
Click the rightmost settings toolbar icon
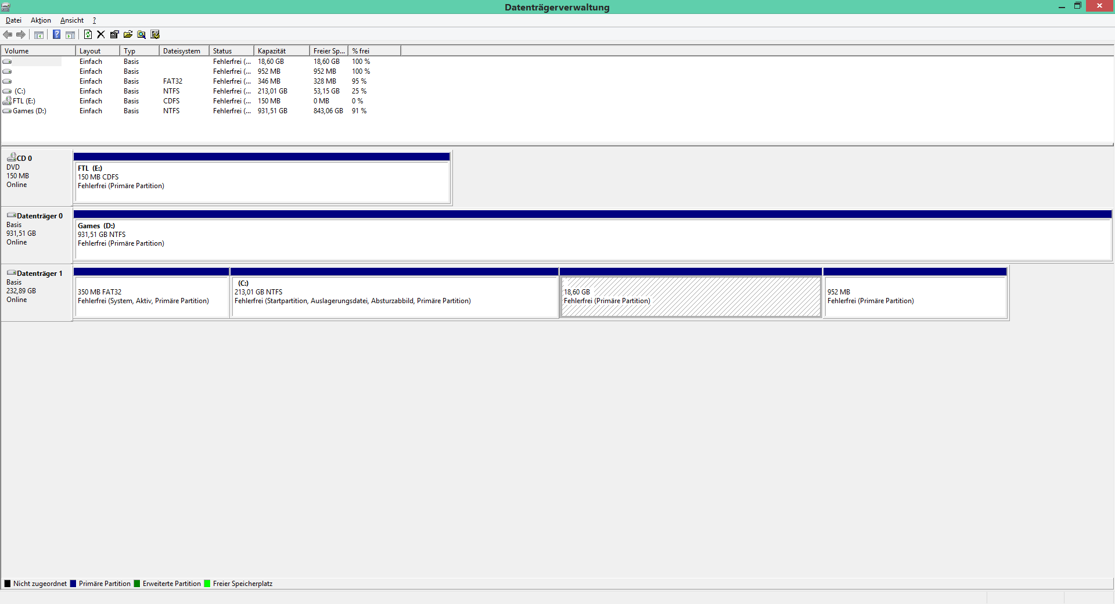pyautogui.click(x=155, y=35)
